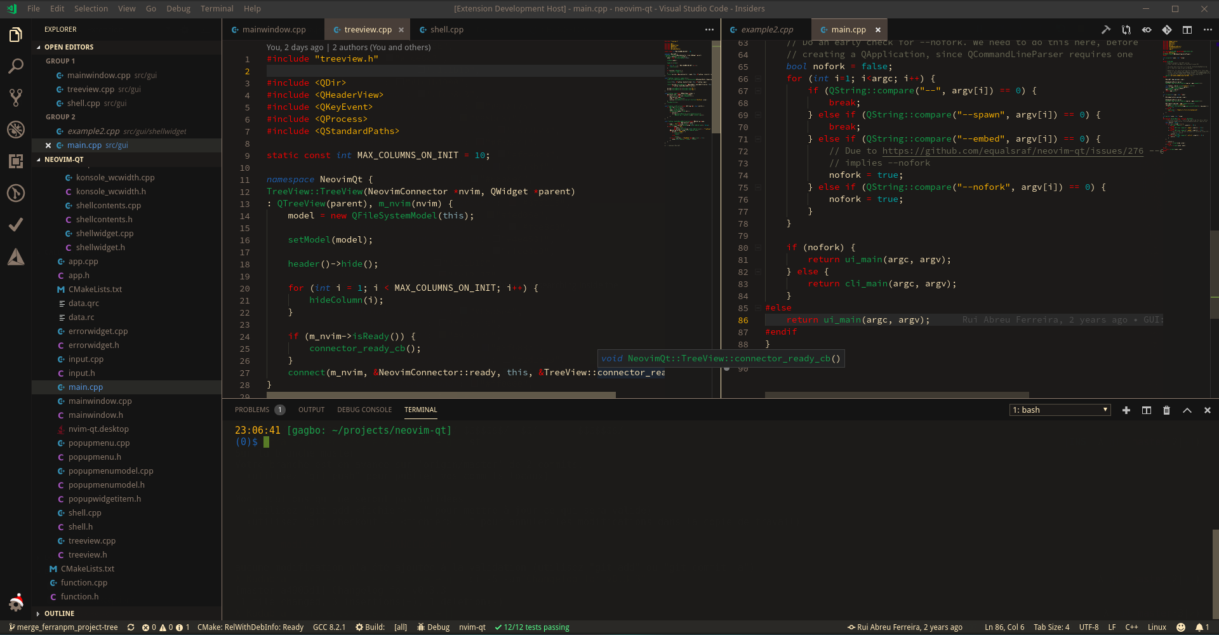Click the smiley feedback icon in status bar
Screen dimensions: 1219x635
pyautogui.click(x=1181, y=627)
